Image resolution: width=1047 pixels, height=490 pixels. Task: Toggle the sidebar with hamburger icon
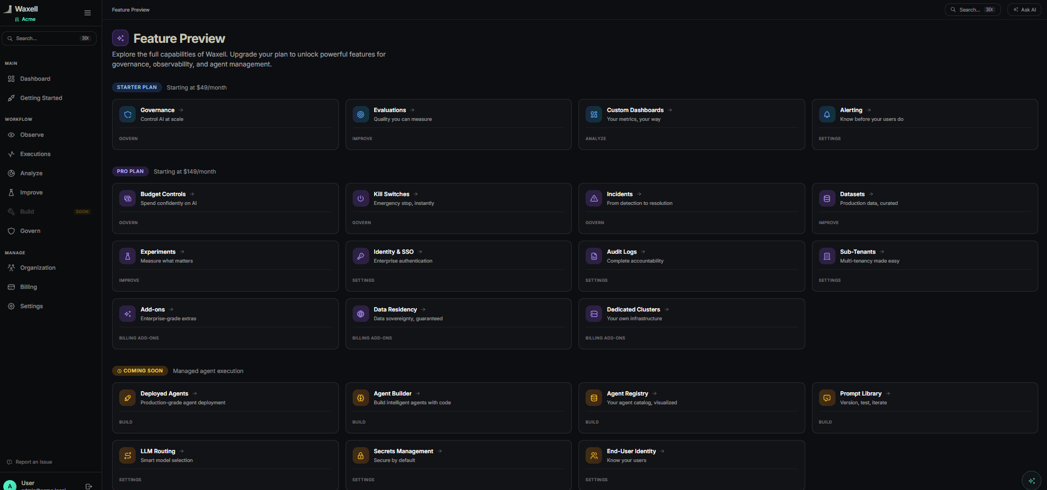pos(87,13)
